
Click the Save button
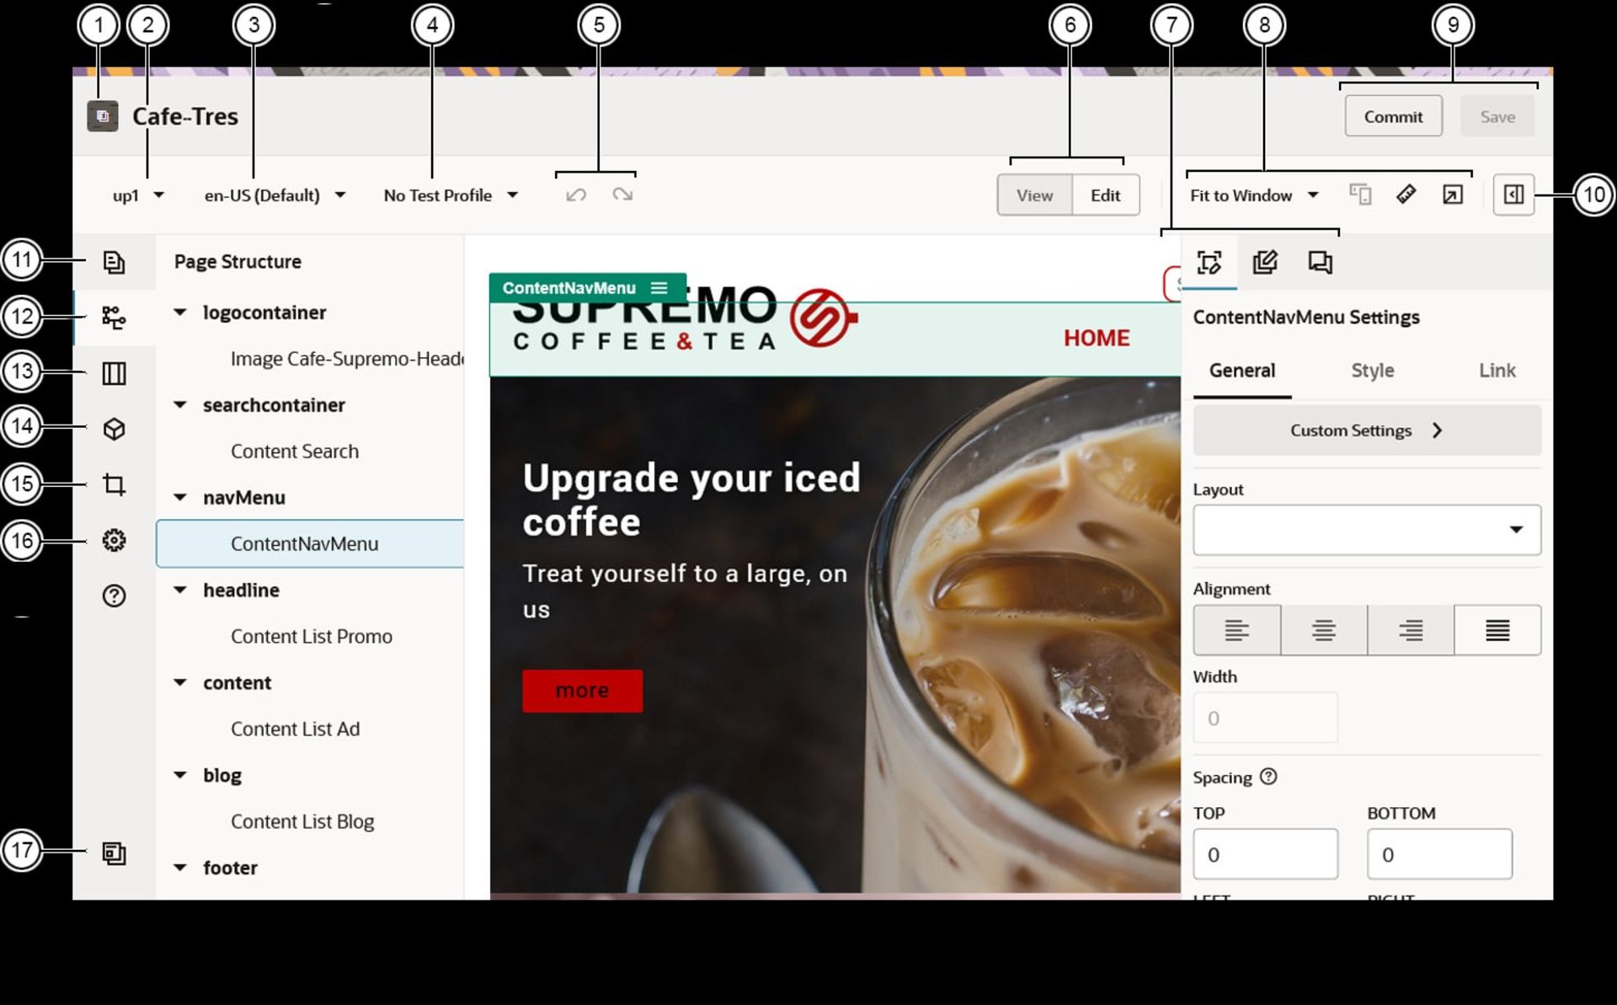[x=1497, y=117]
